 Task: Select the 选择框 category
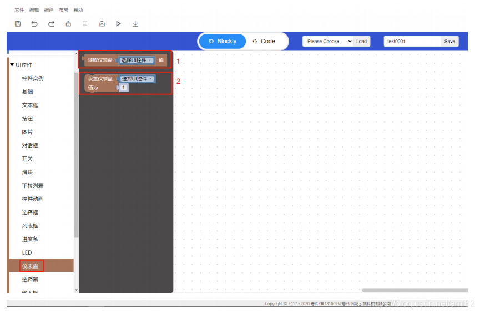point(30,212)
